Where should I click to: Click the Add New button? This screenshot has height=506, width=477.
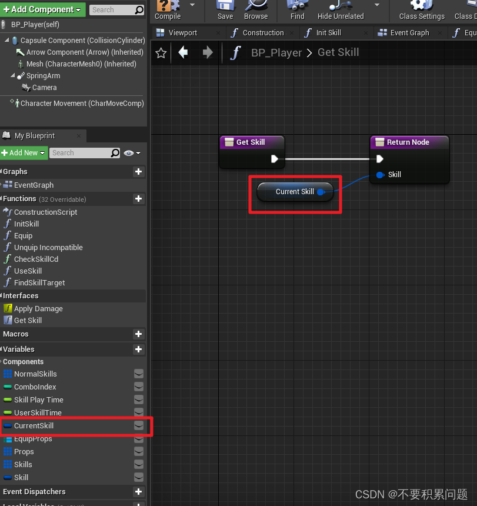coord(24,152)
